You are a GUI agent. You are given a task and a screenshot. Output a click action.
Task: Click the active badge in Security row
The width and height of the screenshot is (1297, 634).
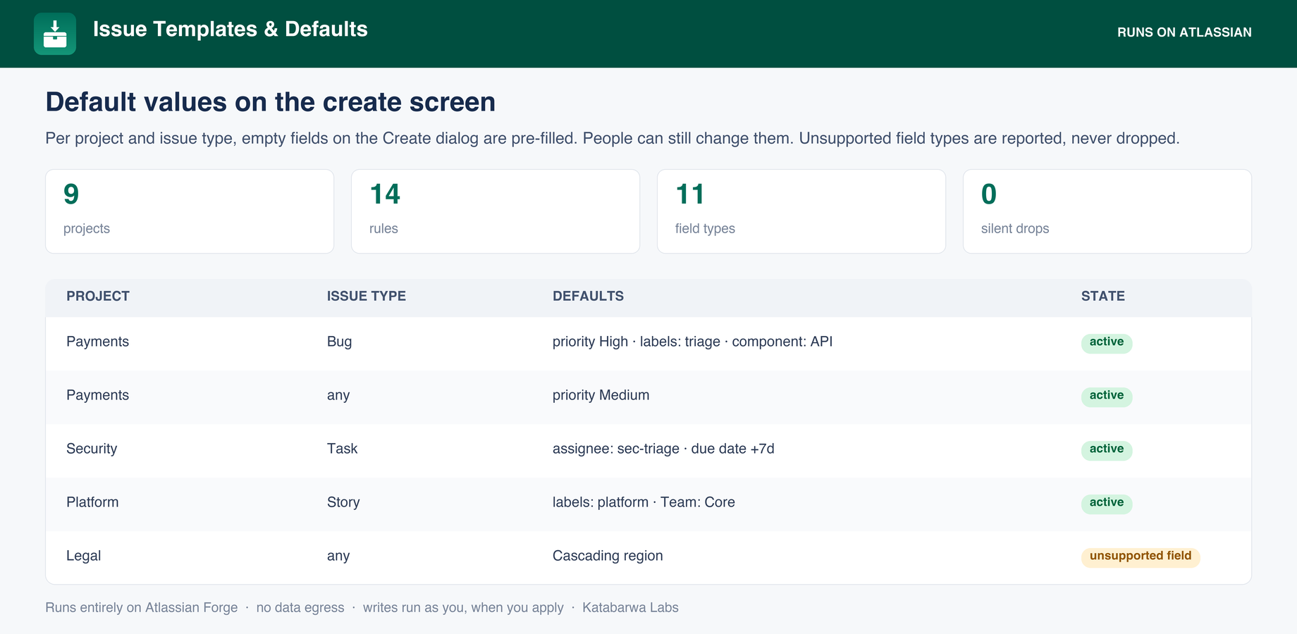click(x=1107, y=449)
